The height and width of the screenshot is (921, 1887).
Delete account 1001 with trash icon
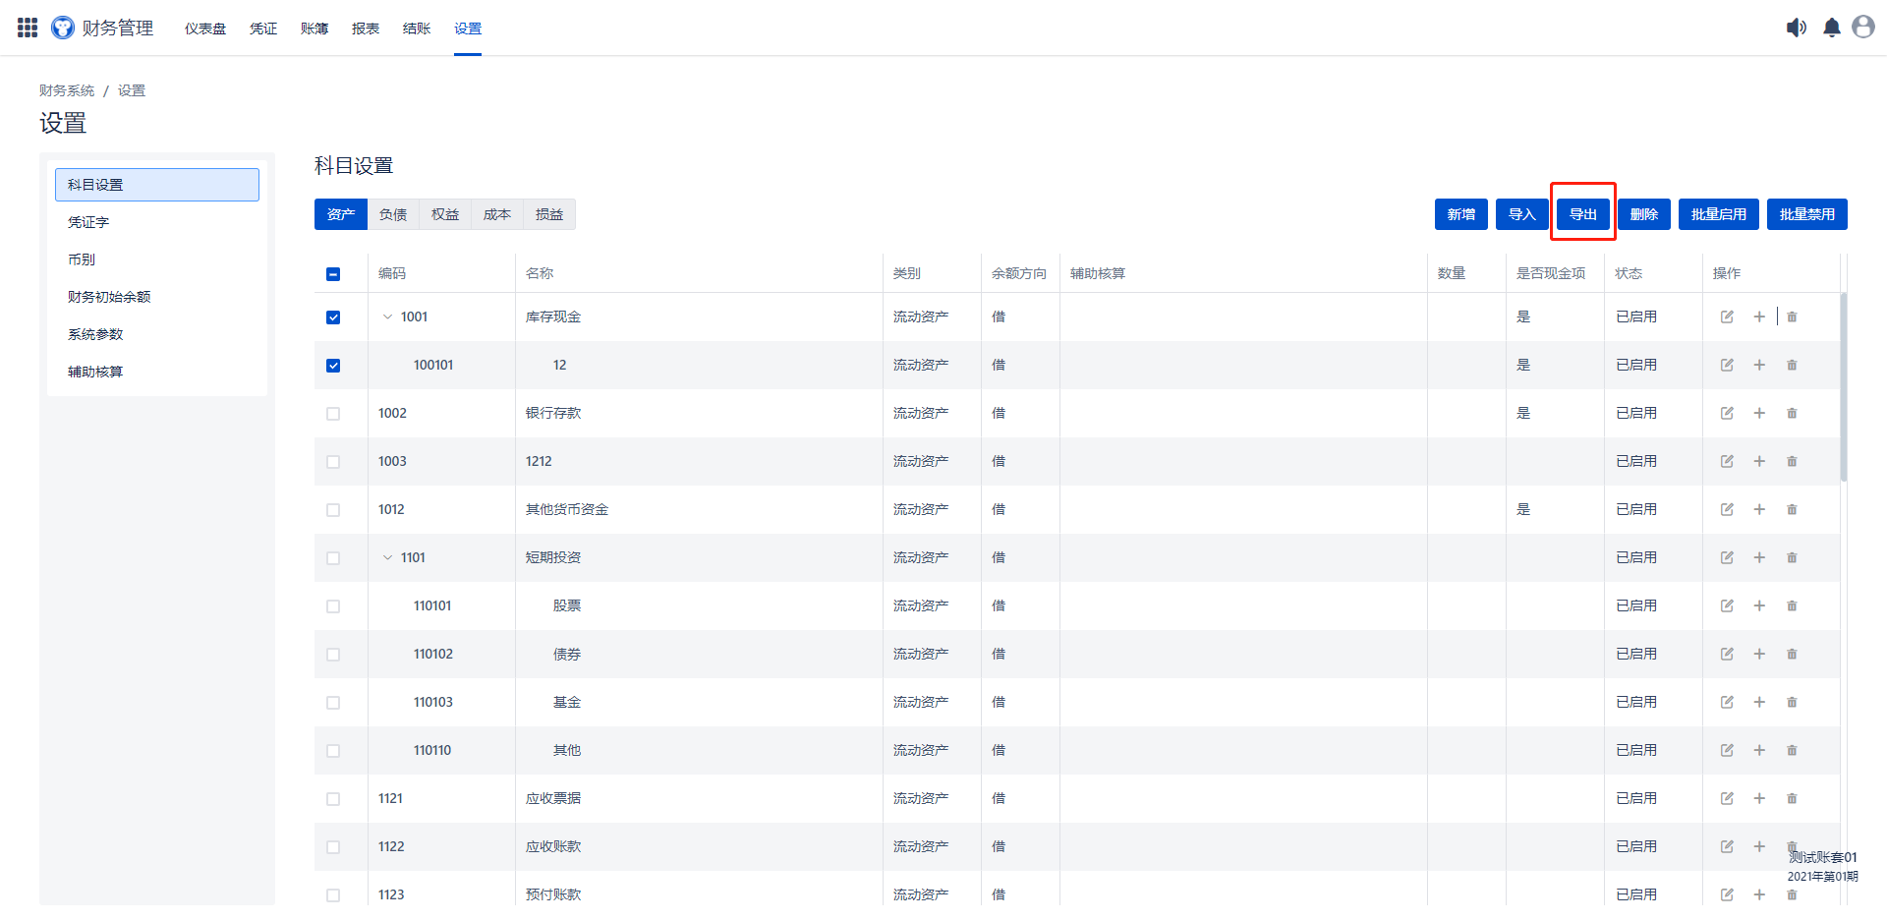[x=1792, y=317]
